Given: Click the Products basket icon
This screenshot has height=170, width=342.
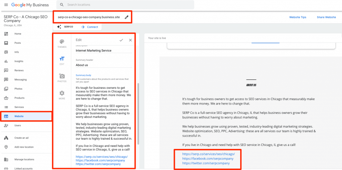Looking at the screenshot, I should (x=6, y=98).
